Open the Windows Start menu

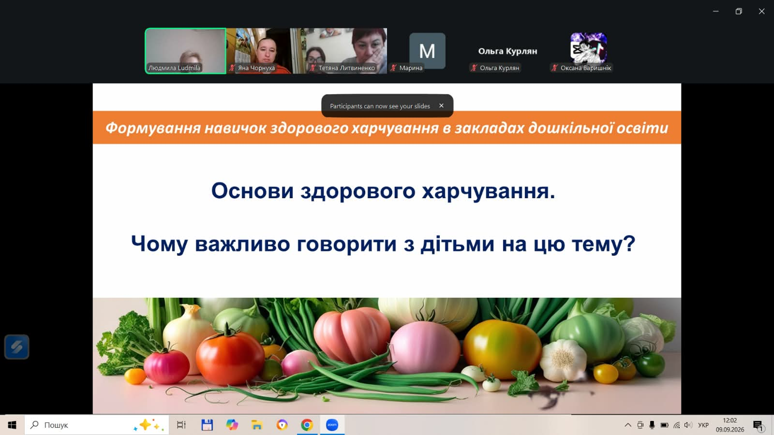pos(12,425)
